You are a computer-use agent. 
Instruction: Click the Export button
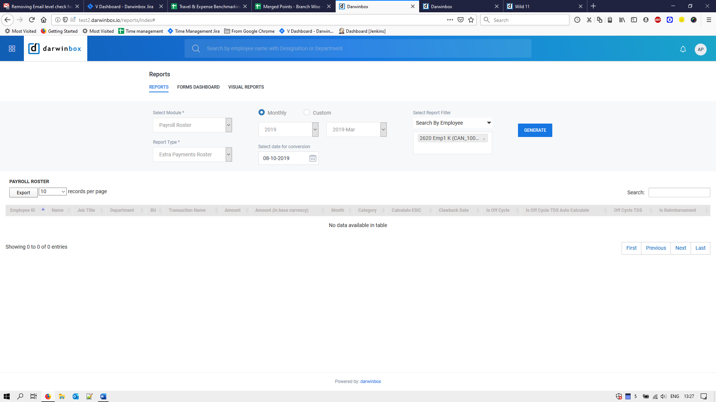pyautogui.click(x=23, y=192)
